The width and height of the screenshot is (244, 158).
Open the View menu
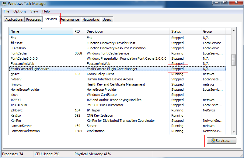point(34,11)
